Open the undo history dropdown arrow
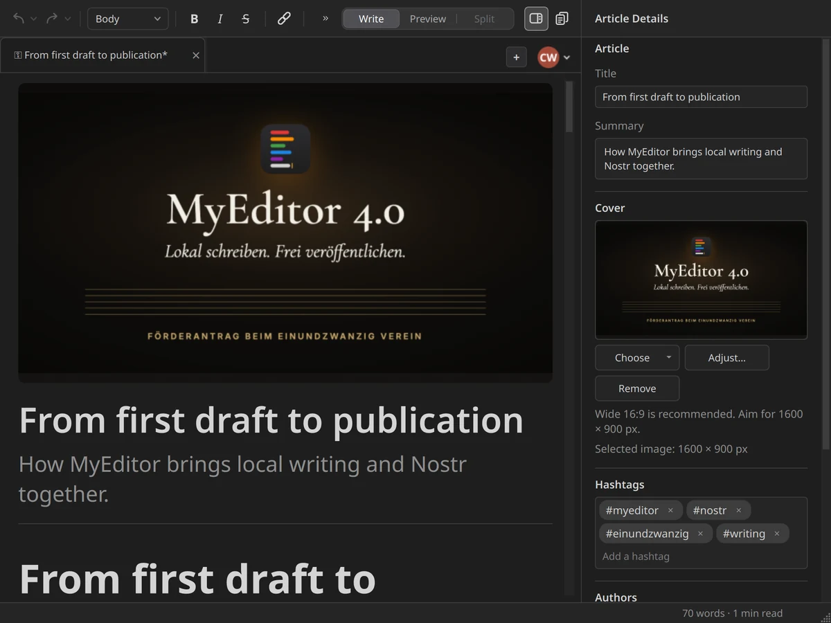This screenshot has width=831, height=623. [x=34, y=19]
